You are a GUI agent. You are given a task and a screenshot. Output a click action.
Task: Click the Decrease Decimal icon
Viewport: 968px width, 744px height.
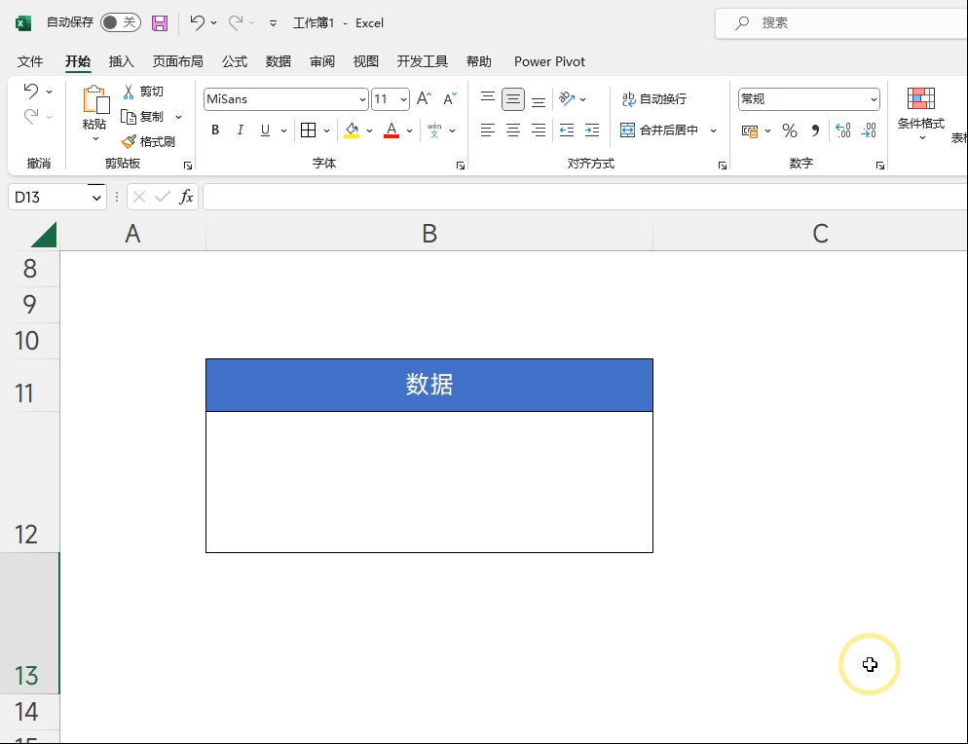click(x=869, y=130)
